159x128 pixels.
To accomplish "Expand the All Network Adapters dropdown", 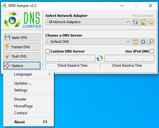I will [88, 22].
